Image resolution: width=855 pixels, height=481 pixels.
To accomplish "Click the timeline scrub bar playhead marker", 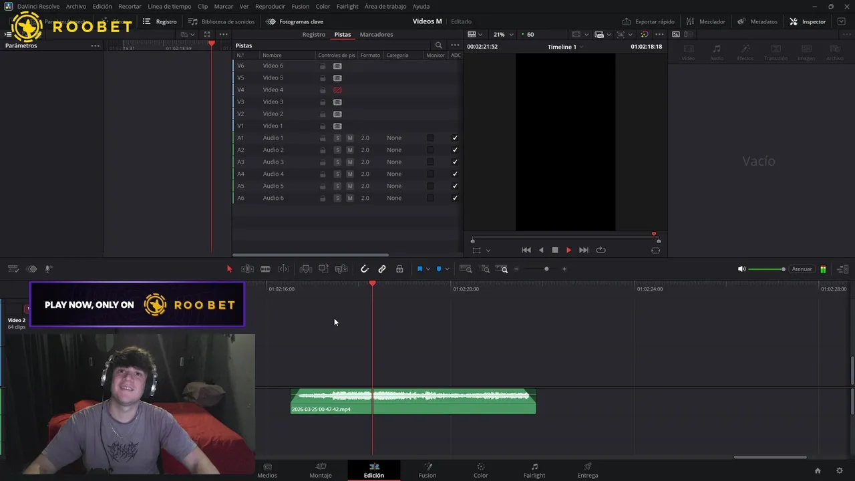I will pos(654,234).
